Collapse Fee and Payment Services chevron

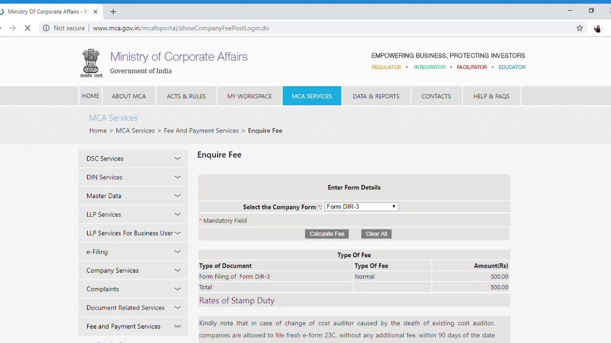point(178,326)
